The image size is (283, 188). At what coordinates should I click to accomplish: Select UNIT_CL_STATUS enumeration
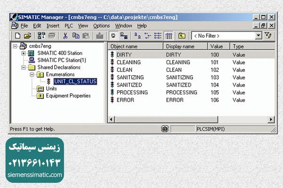pos(75,81)
